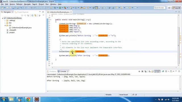
Task: Click the console horizontal scrollbar
Action: (x=113, y=91)
